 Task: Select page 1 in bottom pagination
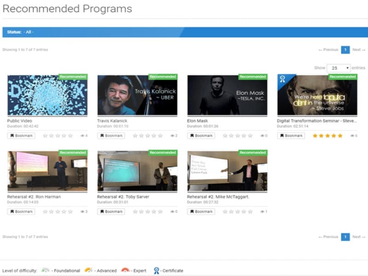coord(345,236)
